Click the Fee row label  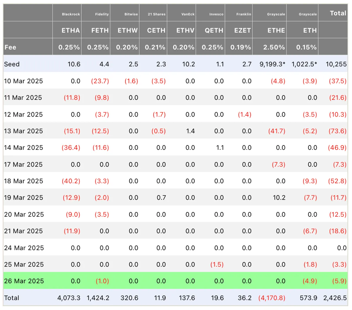10,47
